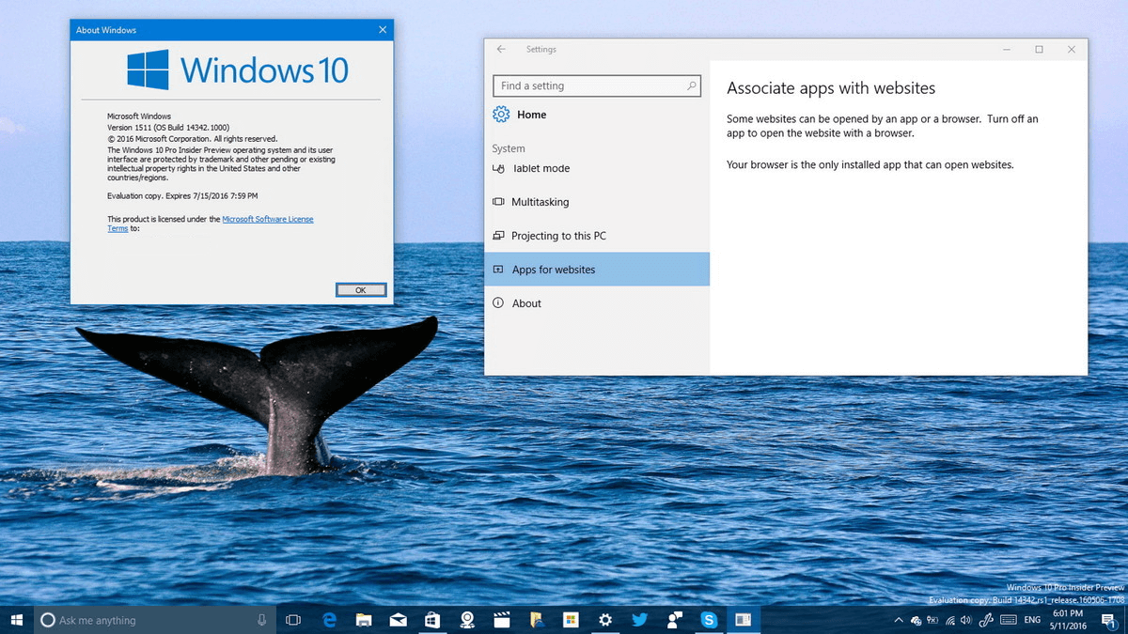Switch input language ENG indicator
1128x634 pixels.
tap(1032, 620)
